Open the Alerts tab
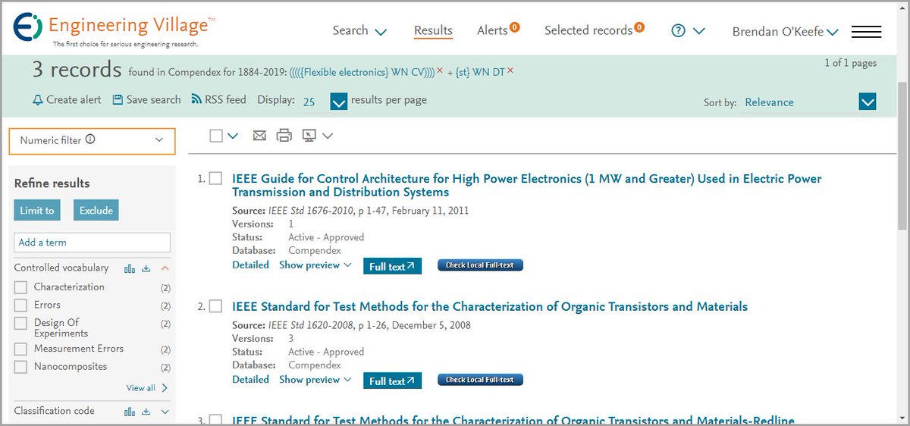Image resolution: width=910 pixels, height=426 pixels. click(492, 31)
